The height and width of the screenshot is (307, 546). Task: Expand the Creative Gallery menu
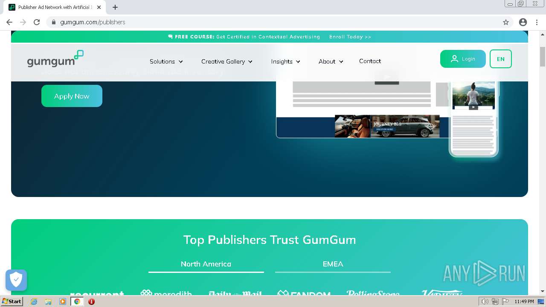(x=227, y=61)
